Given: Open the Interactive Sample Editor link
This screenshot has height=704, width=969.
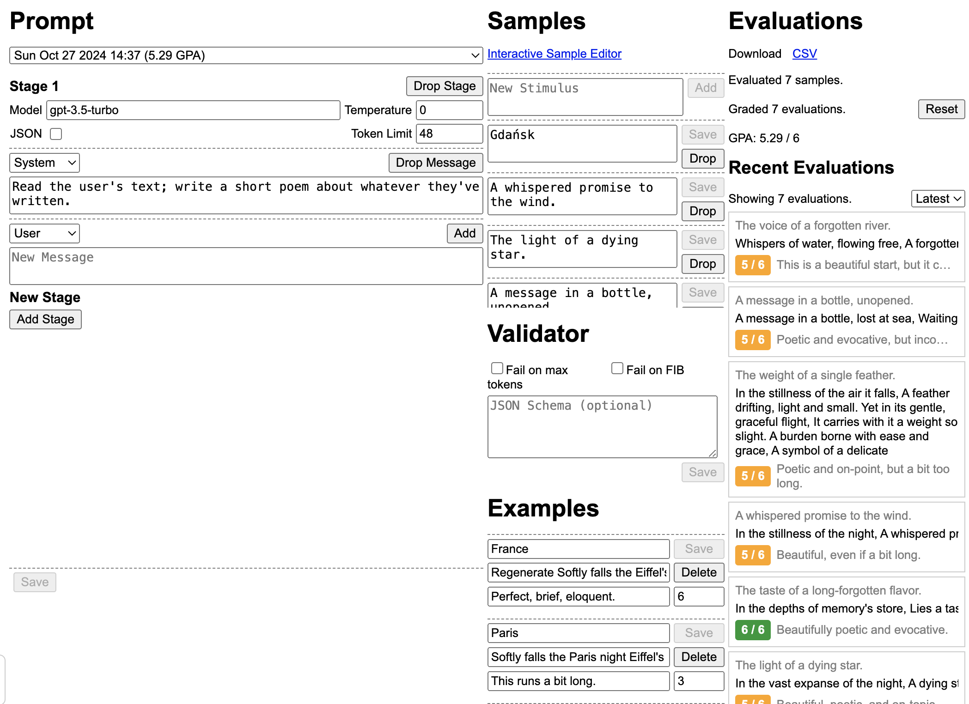Looking at the screenshot, I should click(x=554, y=54).
